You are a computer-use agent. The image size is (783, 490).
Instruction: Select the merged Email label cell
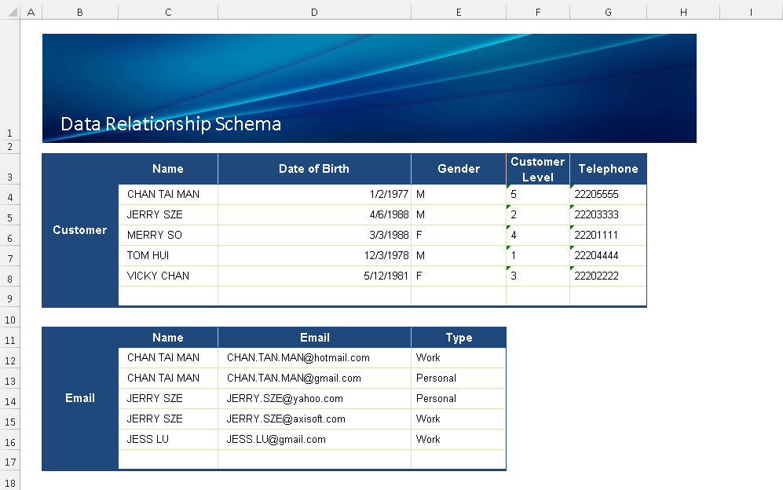80,398
